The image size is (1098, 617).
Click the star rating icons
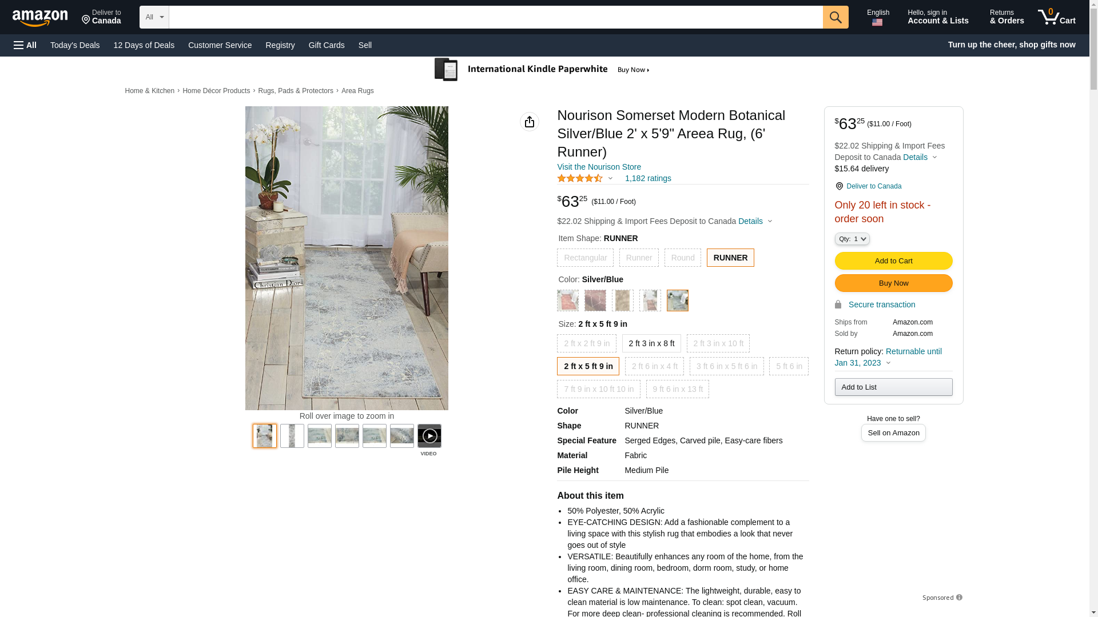pos(580,178)
